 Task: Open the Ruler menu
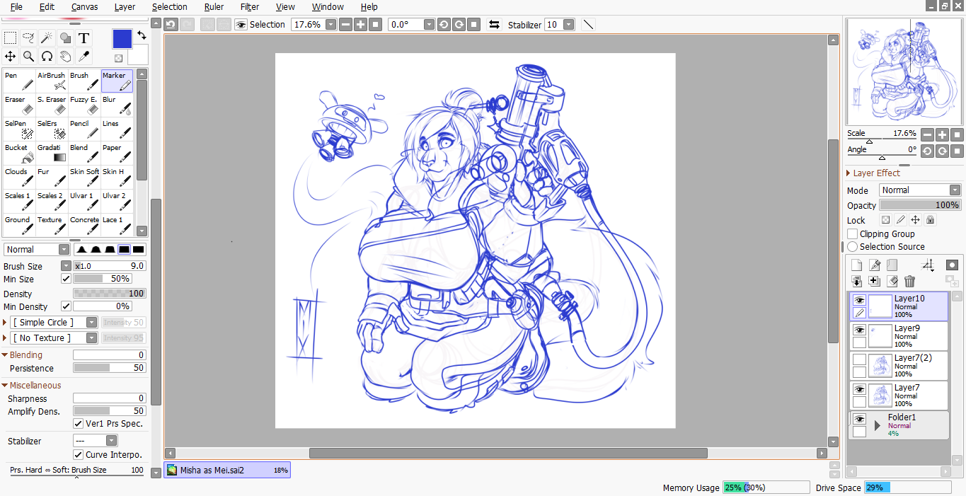214,6
